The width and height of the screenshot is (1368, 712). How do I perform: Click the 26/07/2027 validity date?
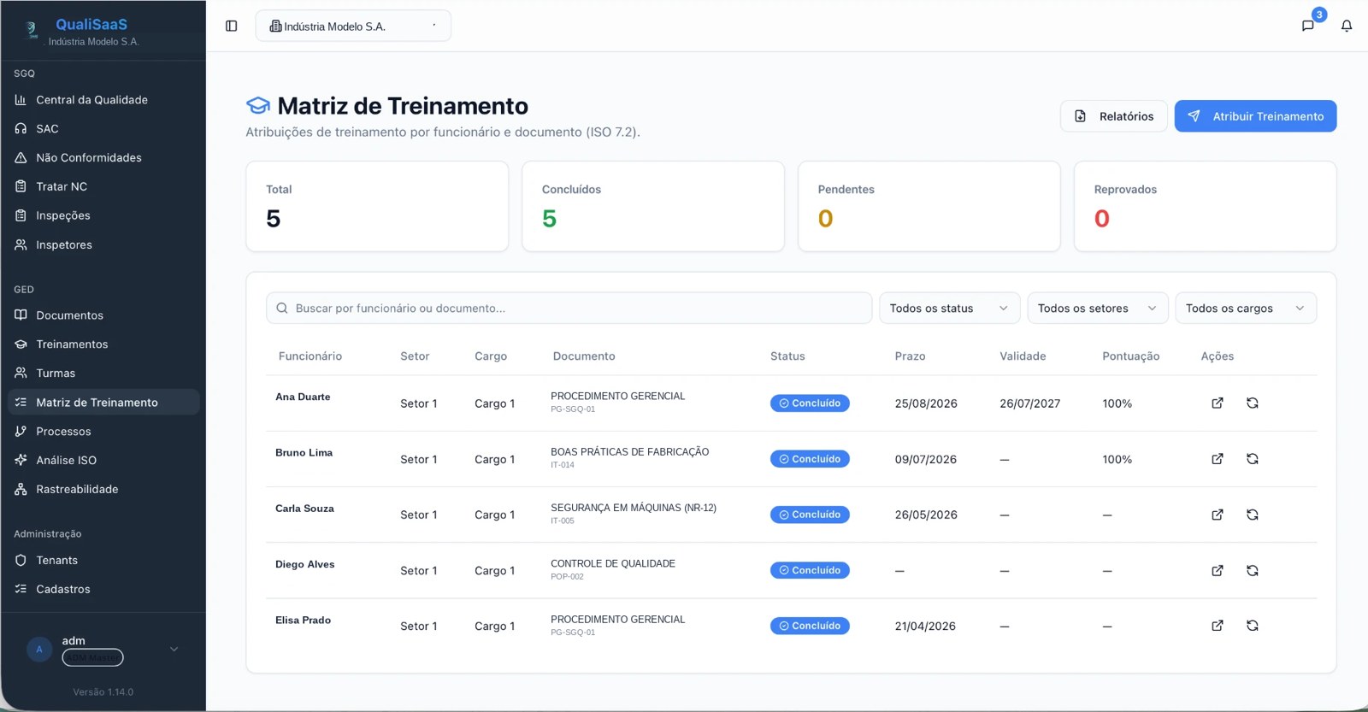pos(1030,403)
